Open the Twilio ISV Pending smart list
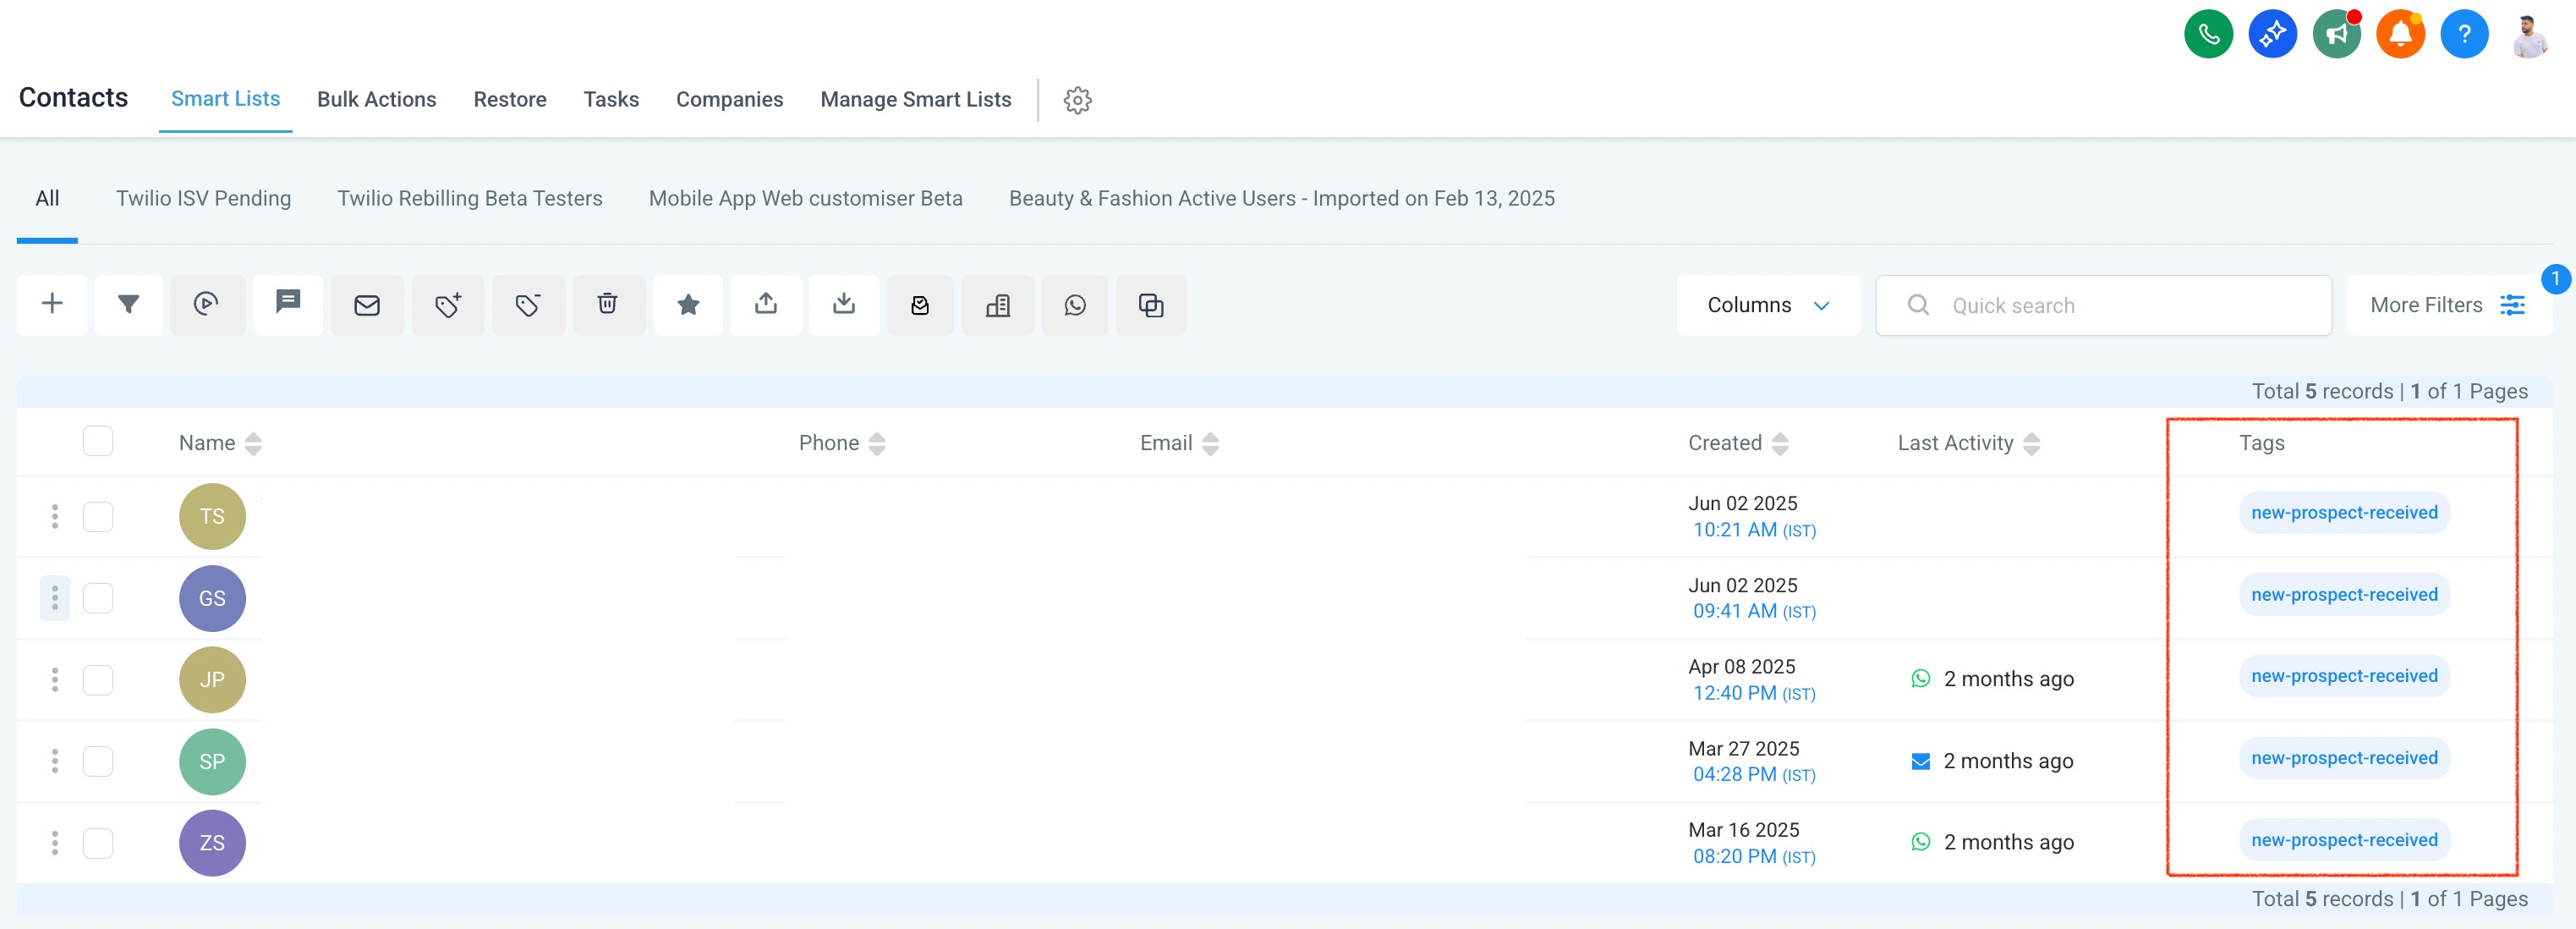The width and height of the screenshot is (2576, 929). (x=203, y=198)
